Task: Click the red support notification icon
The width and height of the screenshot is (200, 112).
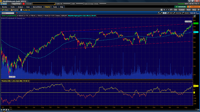Action: point(23,4)
